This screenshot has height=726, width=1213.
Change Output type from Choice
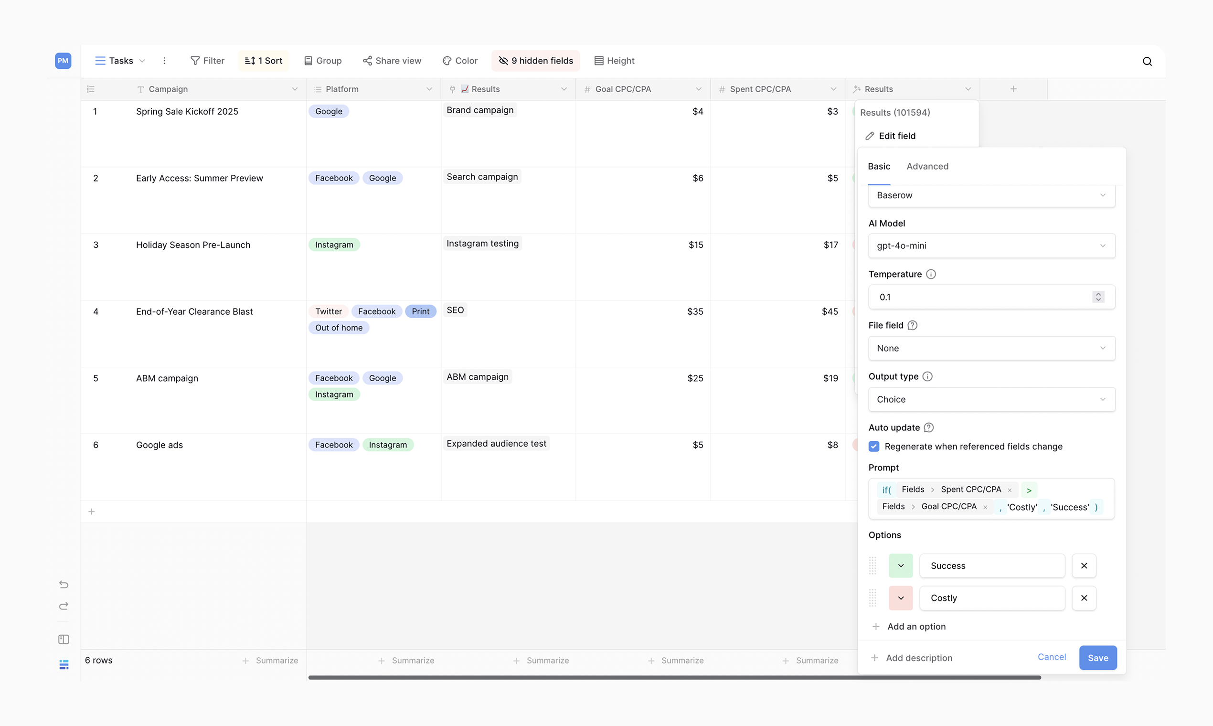(x=991, y=399)
